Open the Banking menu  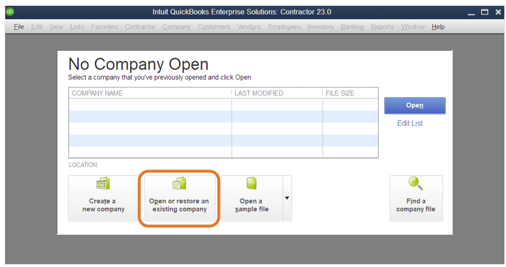352,27
